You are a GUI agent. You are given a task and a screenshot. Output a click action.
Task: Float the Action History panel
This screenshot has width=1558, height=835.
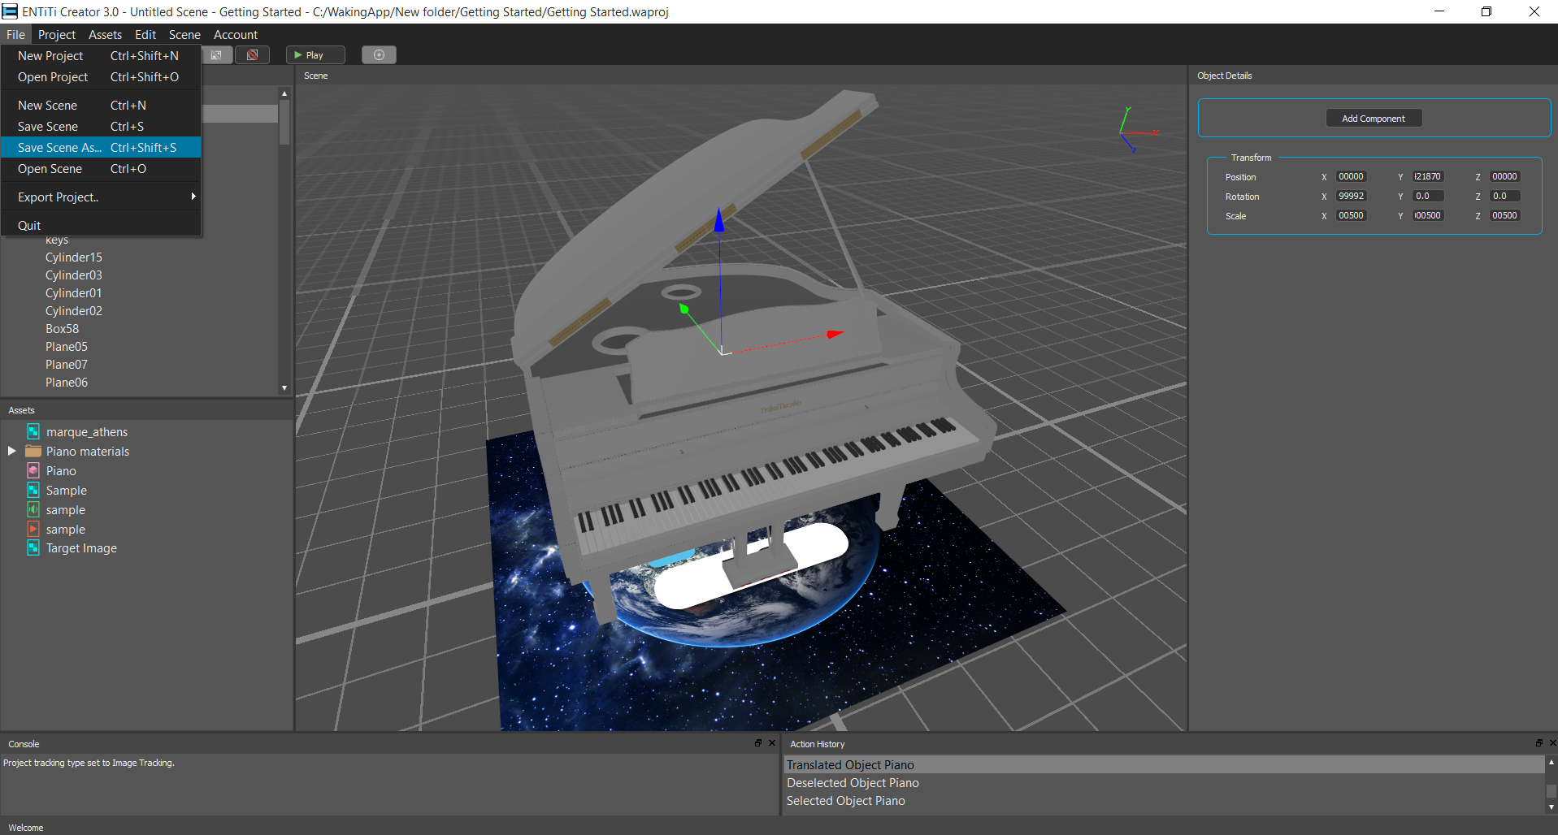1538,743
